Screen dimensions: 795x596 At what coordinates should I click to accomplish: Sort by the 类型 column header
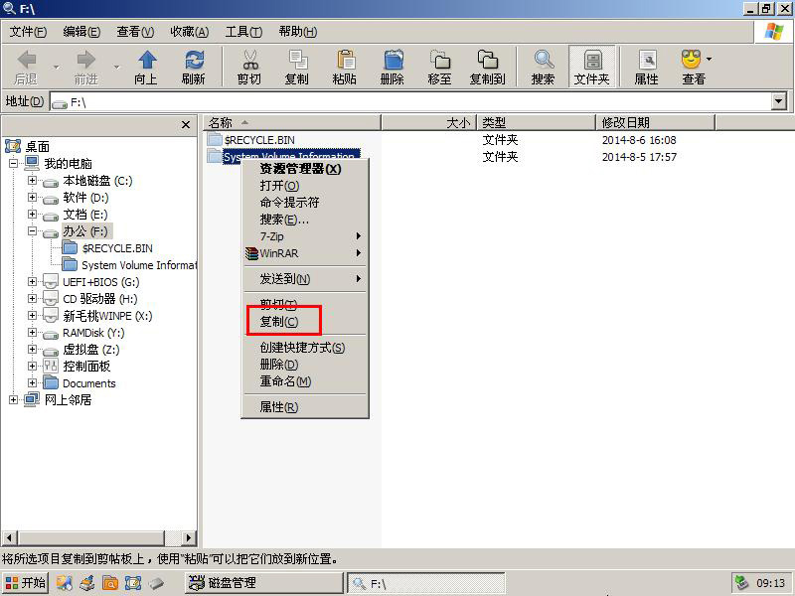(x=537, y=122)
